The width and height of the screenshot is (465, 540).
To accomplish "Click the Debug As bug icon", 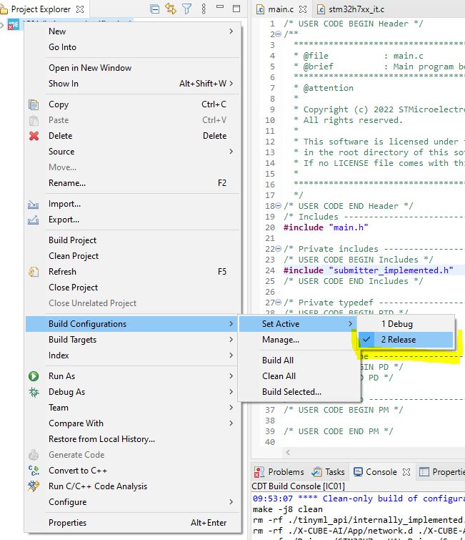I will tap(34, 392).
